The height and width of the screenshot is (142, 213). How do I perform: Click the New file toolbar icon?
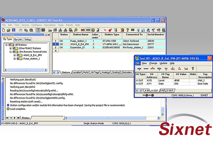4,30
